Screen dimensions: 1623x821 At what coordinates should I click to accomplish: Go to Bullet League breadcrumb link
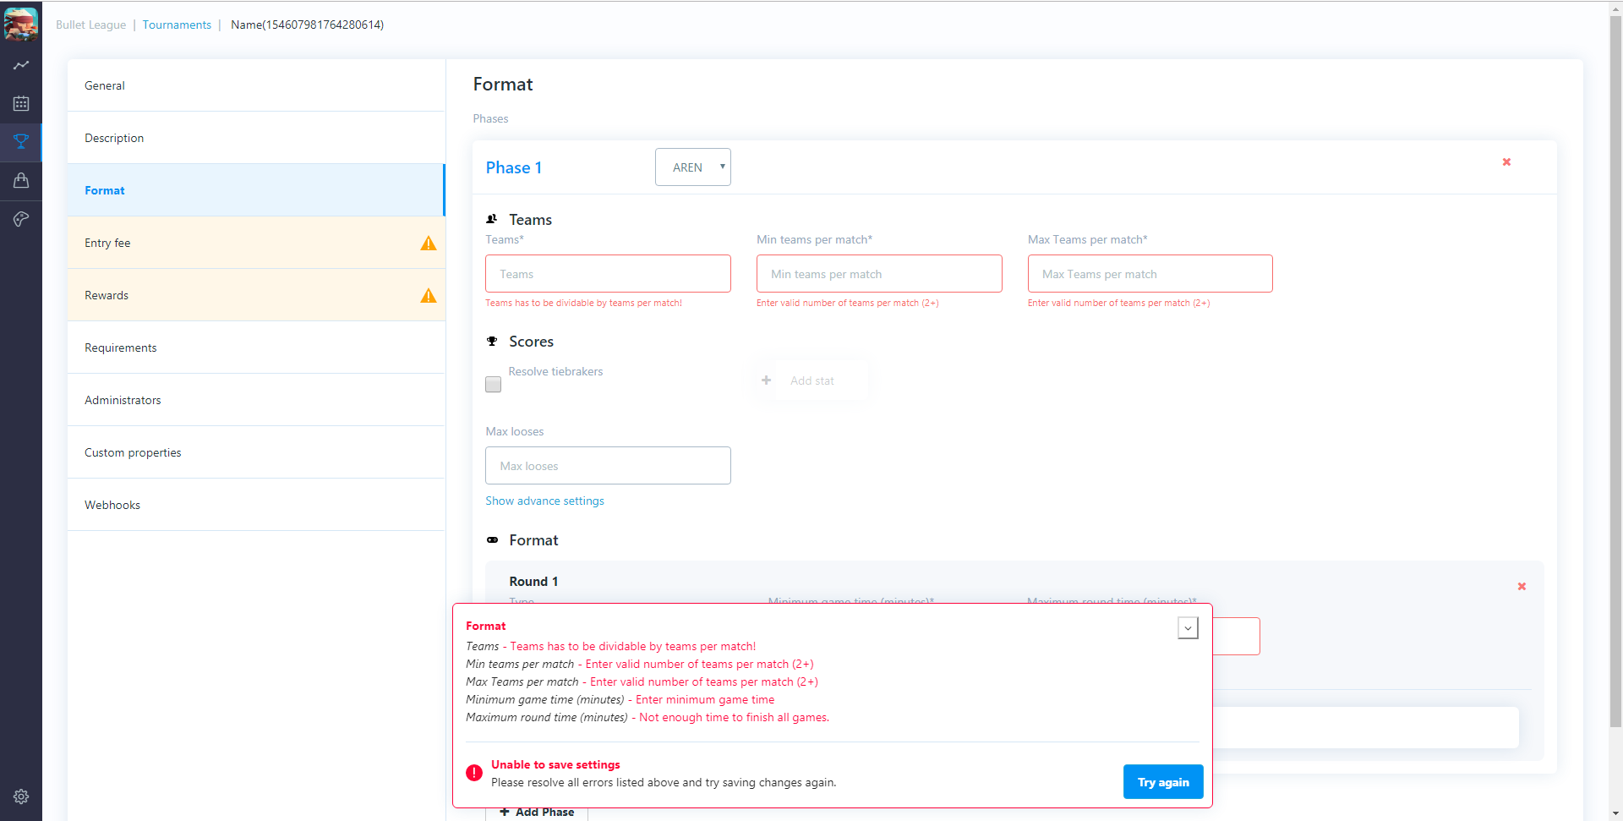90,25
